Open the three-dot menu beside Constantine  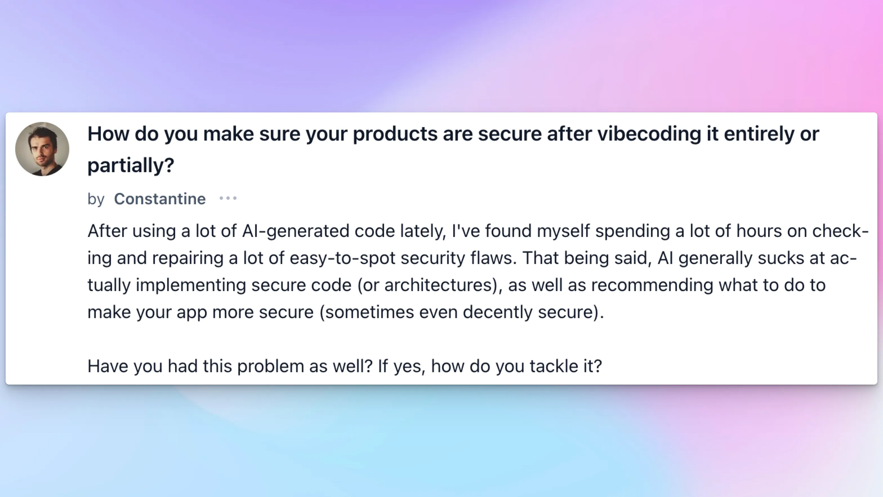tap(228, 198)
